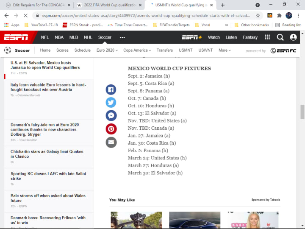
Task: Open the Chrome three-dot menu
Action: [298, 16]
